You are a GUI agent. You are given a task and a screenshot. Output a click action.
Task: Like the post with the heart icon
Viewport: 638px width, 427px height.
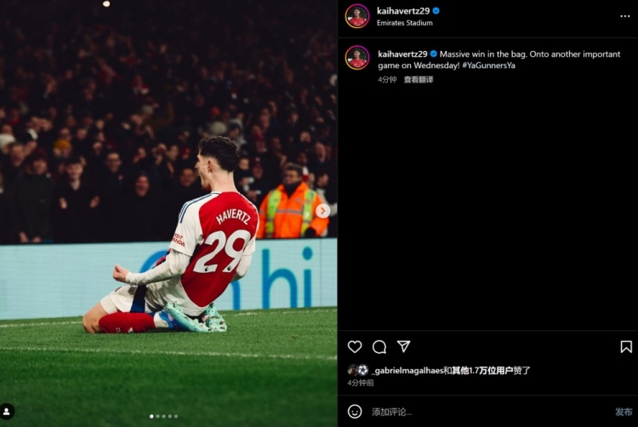click(355, 347)
